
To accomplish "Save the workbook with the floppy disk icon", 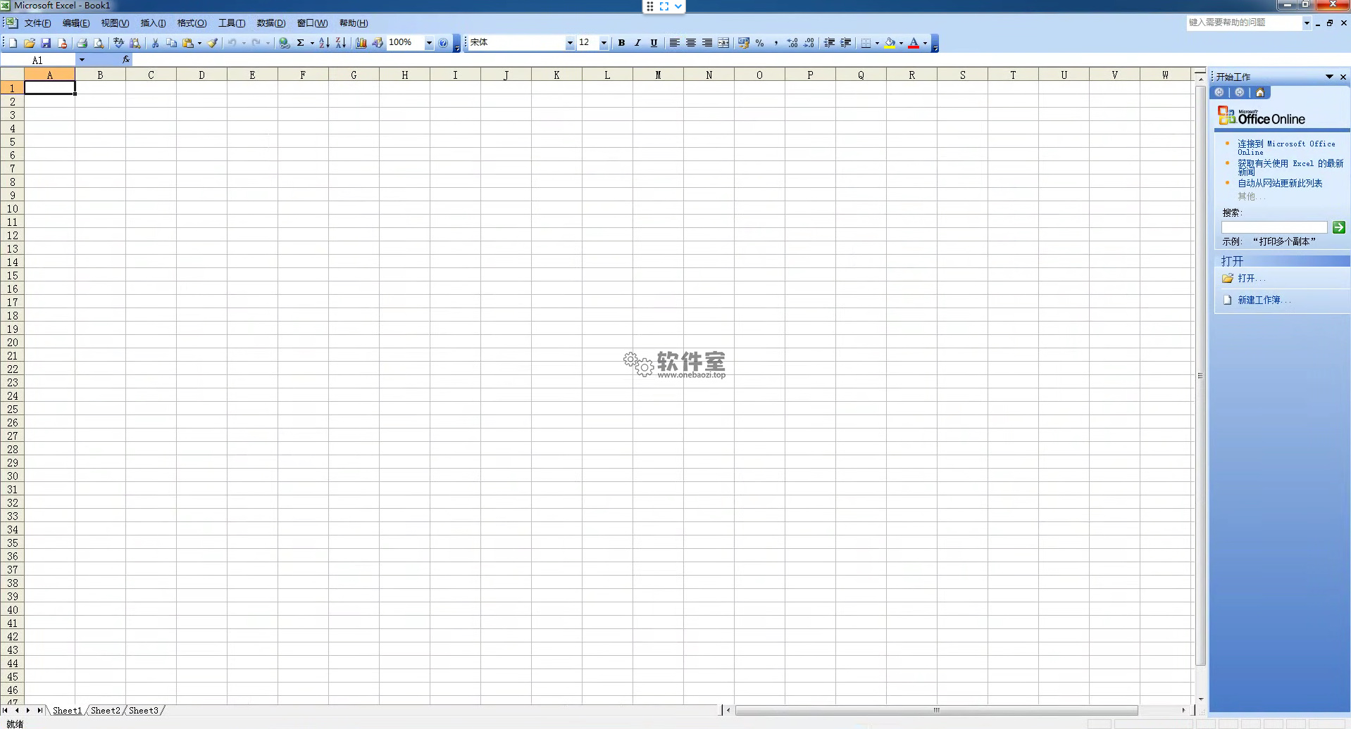I will coord(46,43).
